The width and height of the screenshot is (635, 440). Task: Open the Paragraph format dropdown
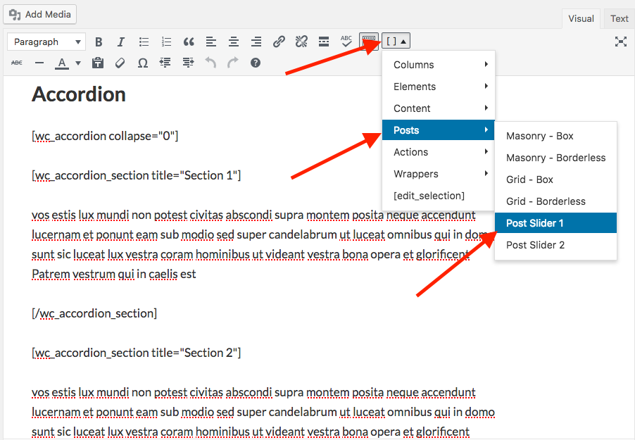pyautogui.click(x=46, y=42)
